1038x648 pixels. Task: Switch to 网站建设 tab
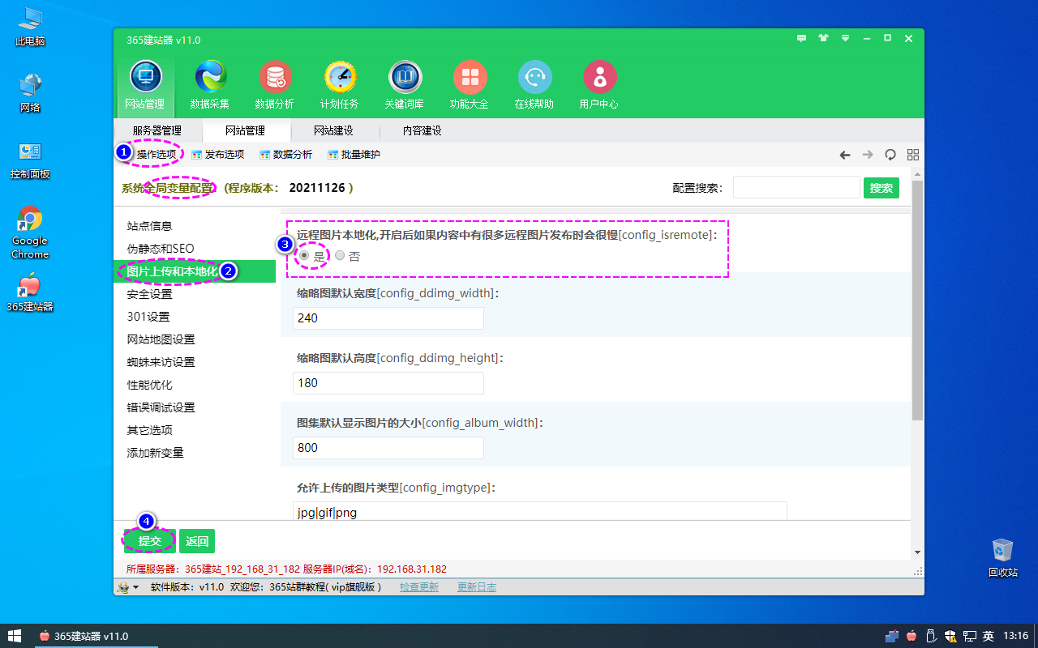[x=333, y=130]
